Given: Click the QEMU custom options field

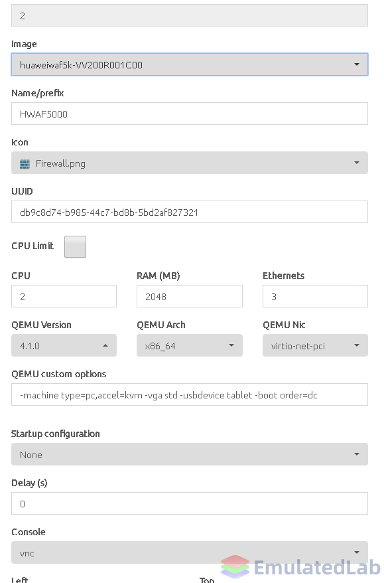Looking at the screenshot, I should (x=190, y=394).
